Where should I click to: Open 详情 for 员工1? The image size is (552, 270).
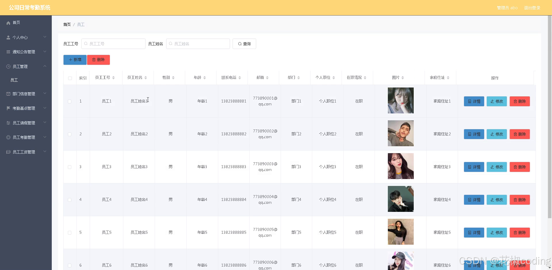(474, 101)
